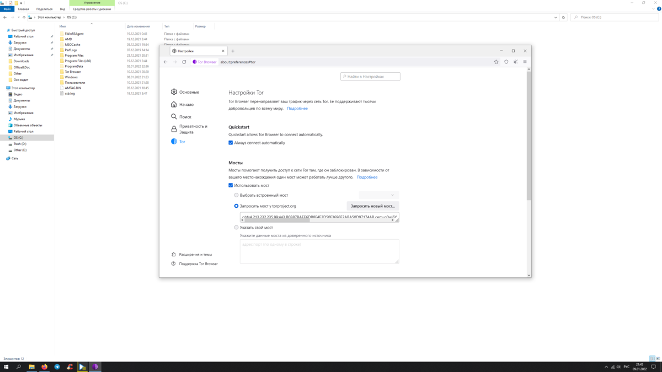Select Tor Browser folder in Explorer
The width and height of the screenshot is (662, 372).
(x=72, y=72)
